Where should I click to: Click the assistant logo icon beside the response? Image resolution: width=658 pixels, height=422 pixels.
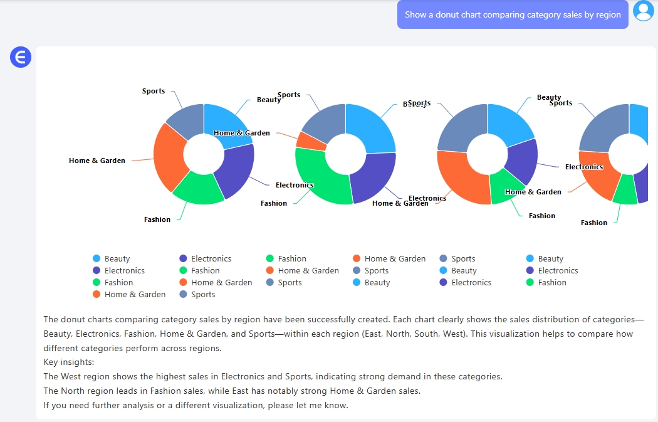[x=20, y=58]
